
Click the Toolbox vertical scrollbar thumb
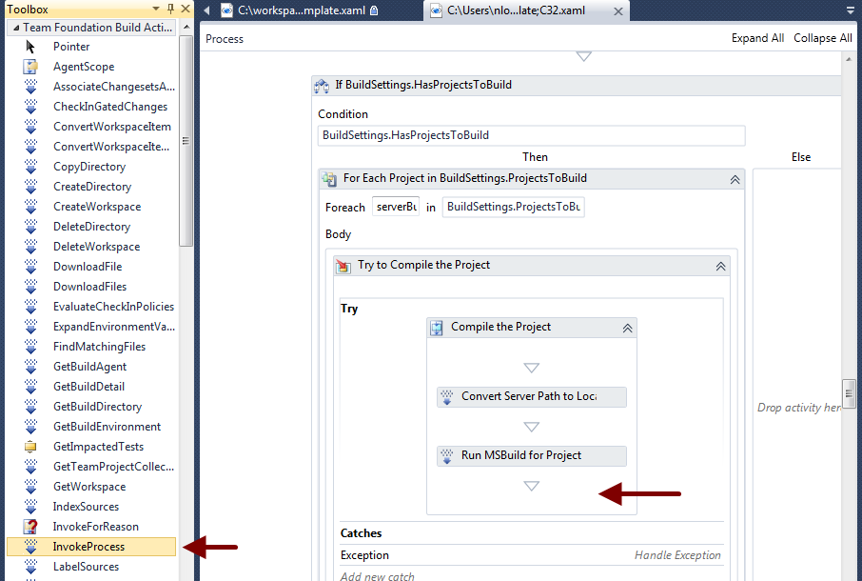point(186,141)
